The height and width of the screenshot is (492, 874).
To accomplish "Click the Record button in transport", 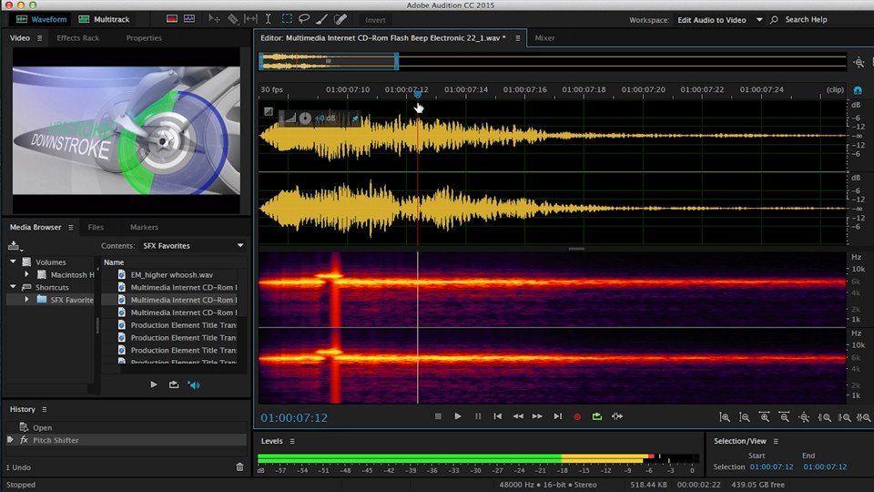I will 576,416.
